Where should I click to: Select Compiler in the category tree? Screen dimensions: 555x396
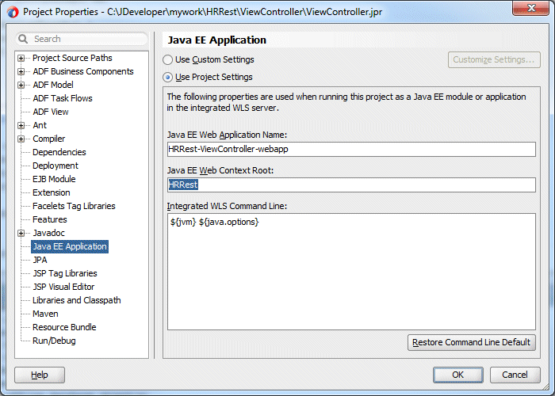coord(49,139)
